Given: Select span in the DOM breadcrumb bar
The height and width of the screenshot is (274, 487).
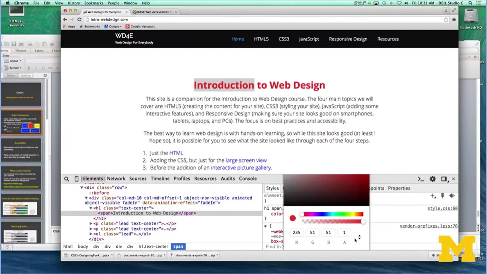Looking at the screenshot, I should 178,246.
